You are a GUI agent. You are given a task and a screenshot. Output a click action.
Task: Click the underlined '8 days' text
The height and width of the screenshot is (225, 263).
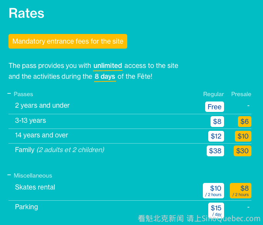pos(105,76)
